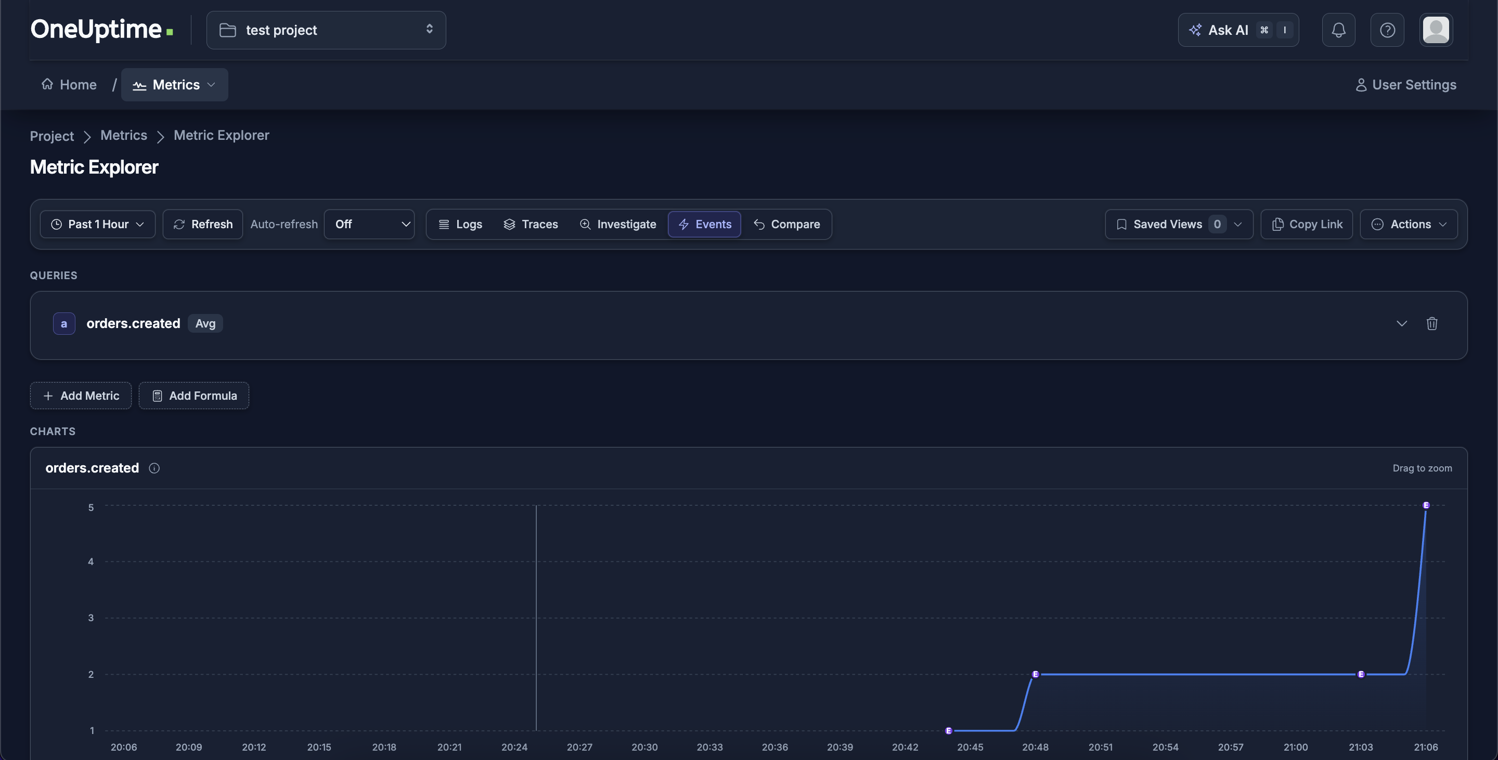Click the y-axis label 5

(91, 508)
